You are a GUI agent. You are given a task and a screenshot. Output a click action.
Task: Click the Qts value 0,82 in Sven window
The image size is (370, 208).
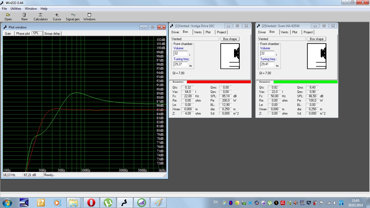tap(274, 87)
